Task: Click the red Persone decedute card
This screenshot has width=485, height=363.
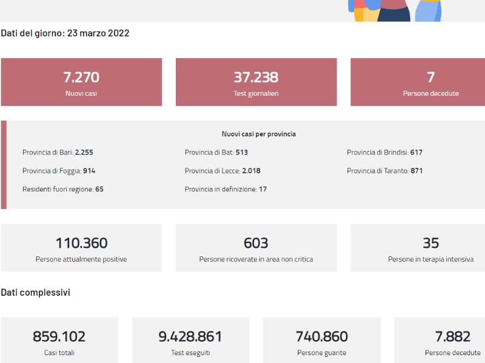Action: tap(418, 82)
